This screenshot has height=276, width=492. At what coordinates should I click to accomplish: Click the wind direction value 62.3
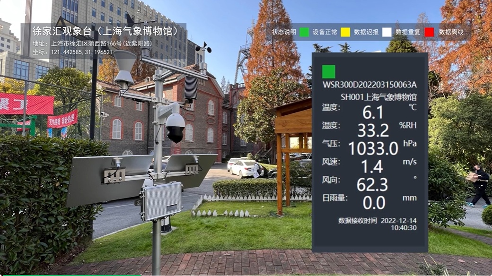[373, 184]
